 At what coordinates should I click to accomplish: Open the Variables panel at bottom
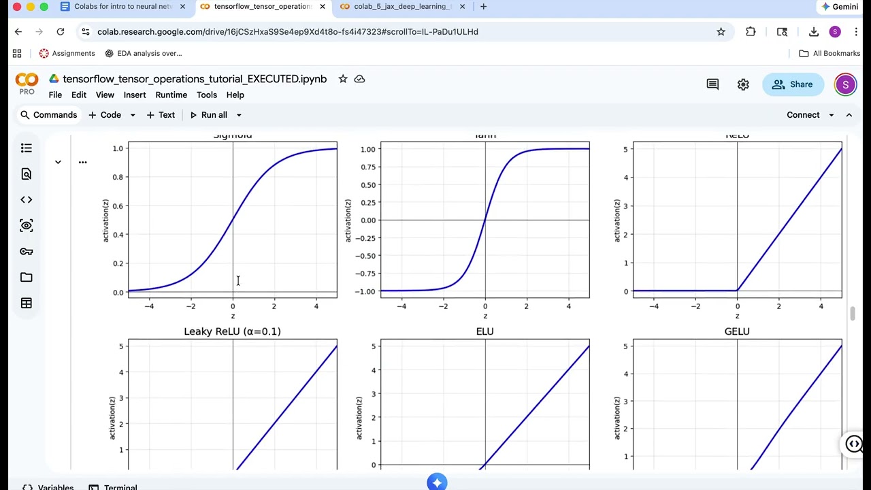coord(48,487)
